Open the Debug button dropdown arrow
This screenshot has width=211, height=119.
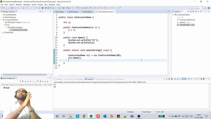[61, 8]
